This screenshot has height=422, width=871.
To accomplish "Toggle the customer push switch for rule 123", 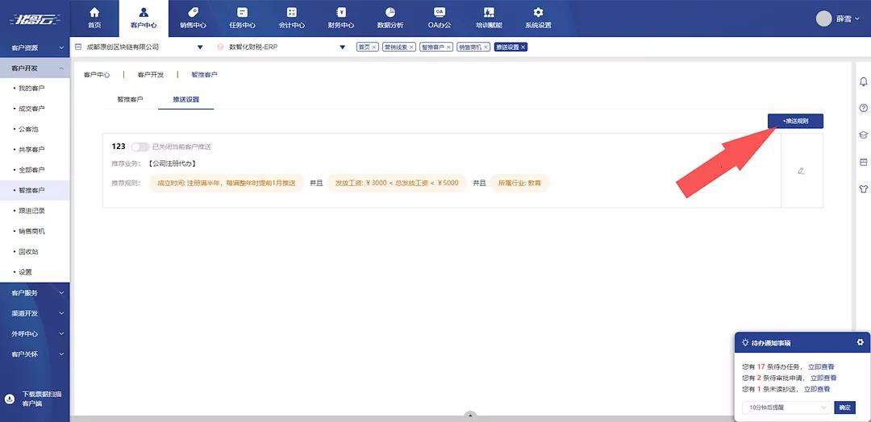I will (x=140, y=147).
